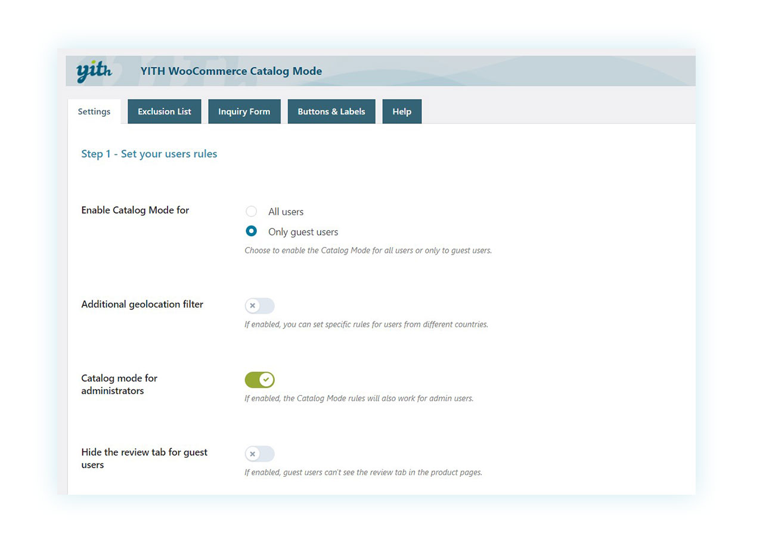Click the Enable Catalog Mode for label

(135, 210)
